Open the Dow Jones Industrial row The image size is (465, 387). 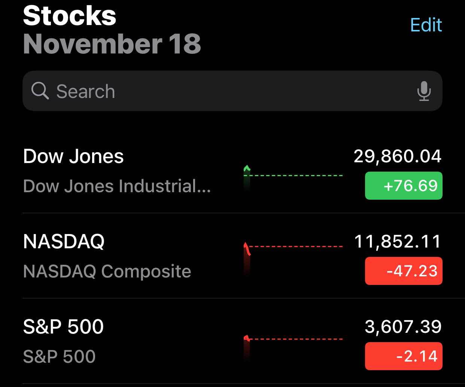[232, 171]
